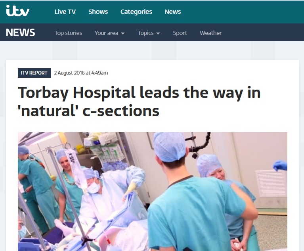This screenshot has height=251, width=304.
Task: Select News in the top navigation
Action: [x=172, y=11]
